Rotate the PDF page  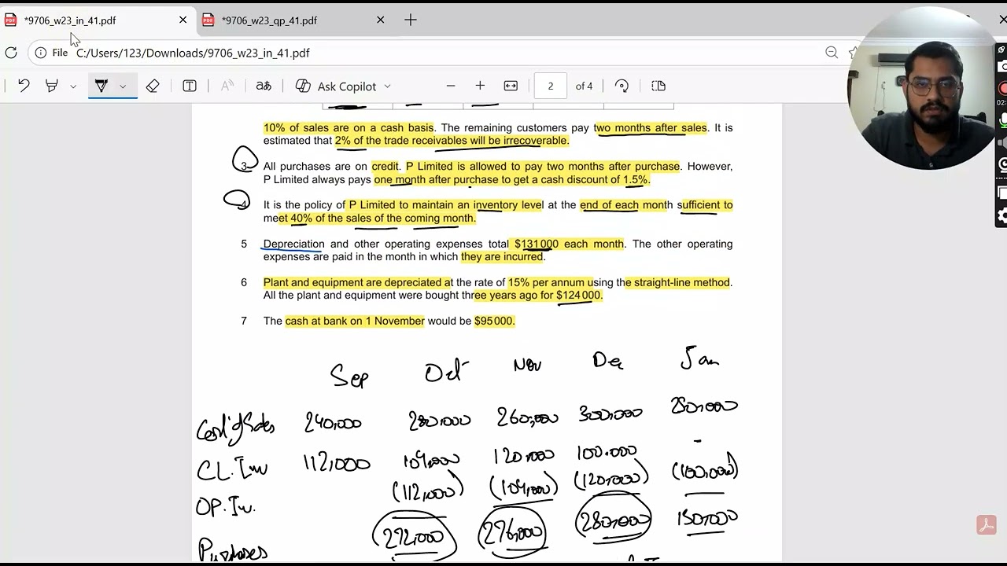click(622, 86)
